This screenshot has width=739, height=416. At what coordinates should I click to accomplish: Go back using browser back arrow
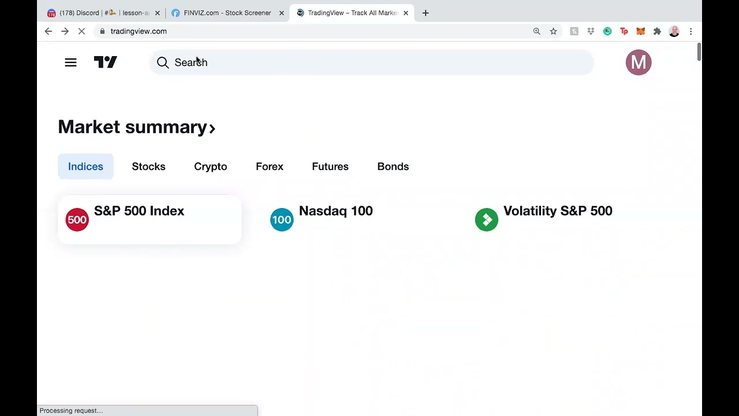(48, 31)
